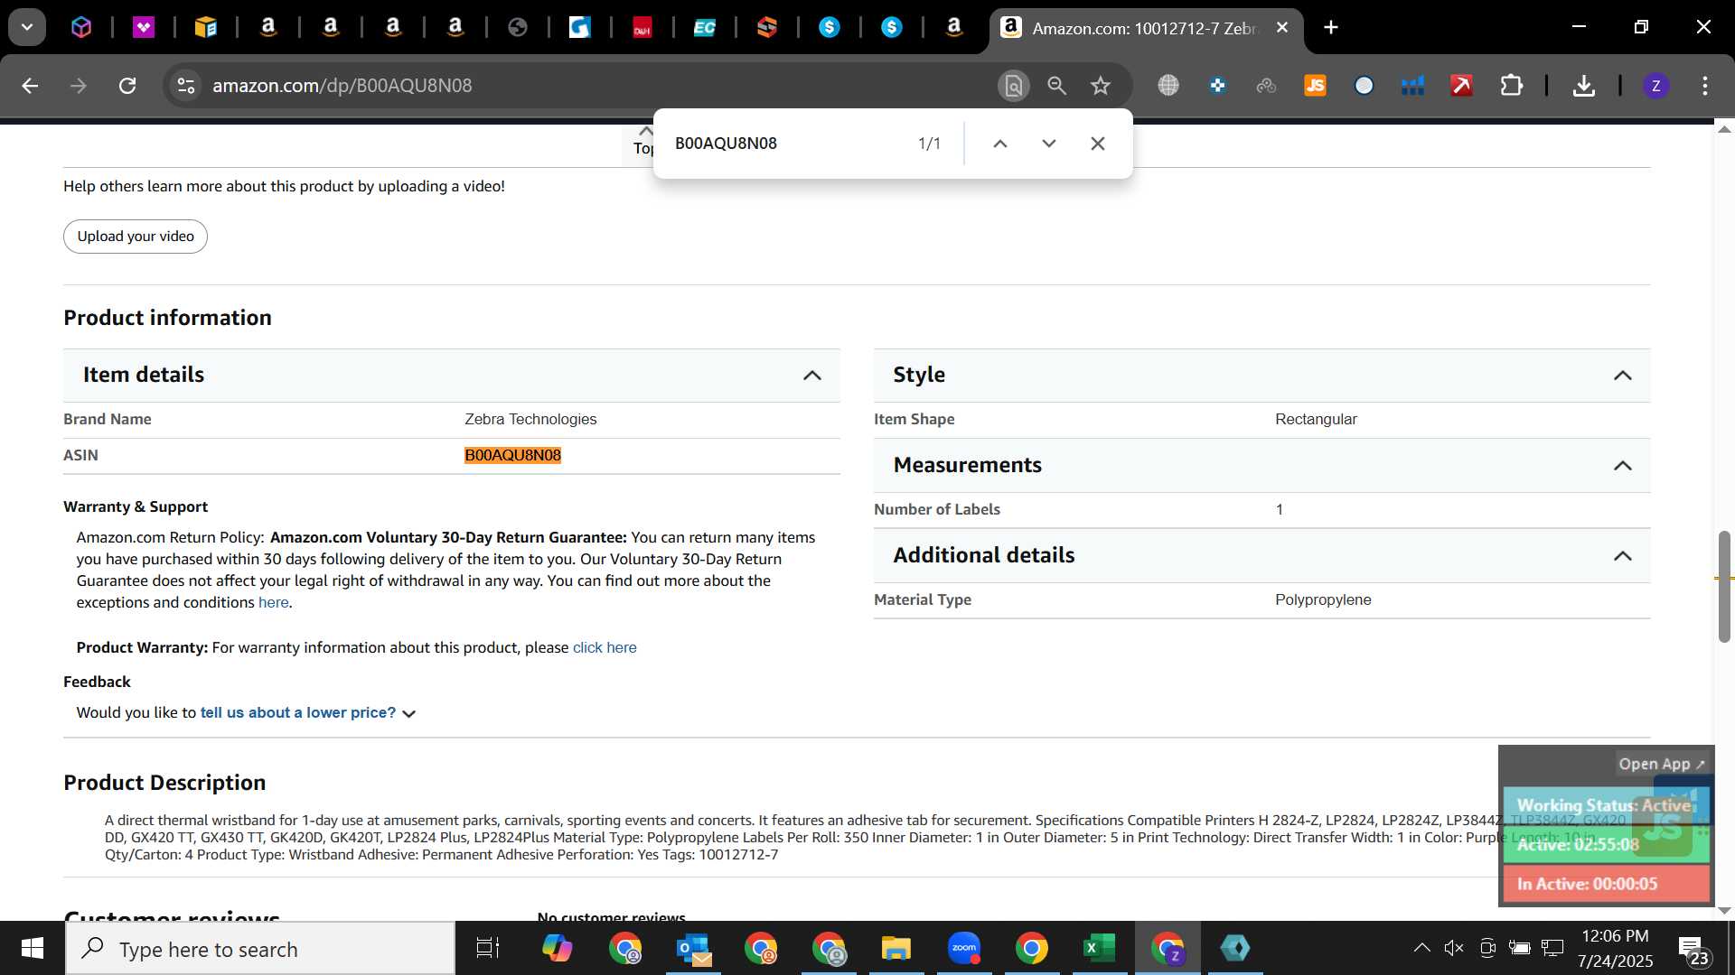Open Excel from the taskbar
The image size is (1735, 975).
pos(1100,949)
